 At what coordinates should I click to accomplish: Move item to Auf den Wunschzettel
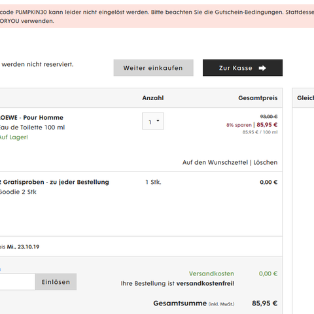click(x=215, y=162)
